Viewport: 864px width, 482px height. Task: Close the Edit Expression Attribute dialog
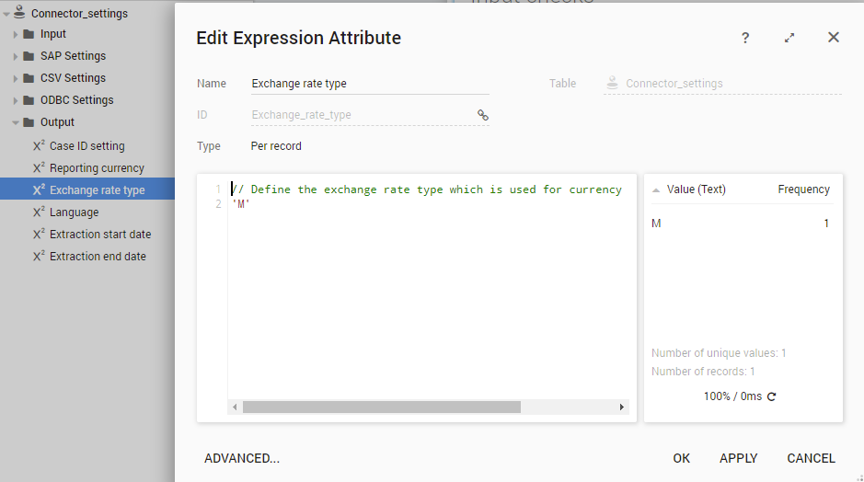click(834, 38)
